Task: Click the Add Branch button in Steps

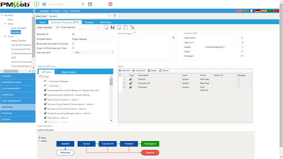Action: point(139,70)
